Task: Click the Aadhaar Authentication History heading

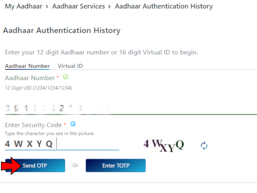Action: pyautogui.click(x=62, y=31)
